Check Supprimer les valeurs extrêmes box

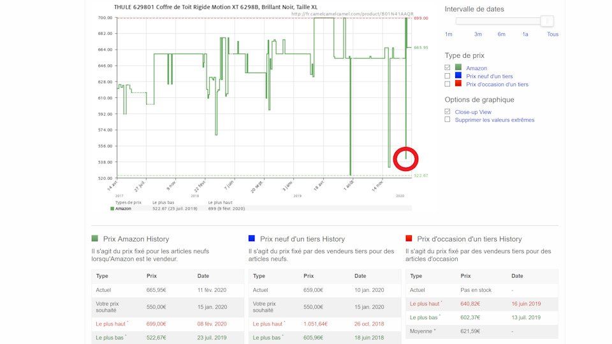[448, 120]
